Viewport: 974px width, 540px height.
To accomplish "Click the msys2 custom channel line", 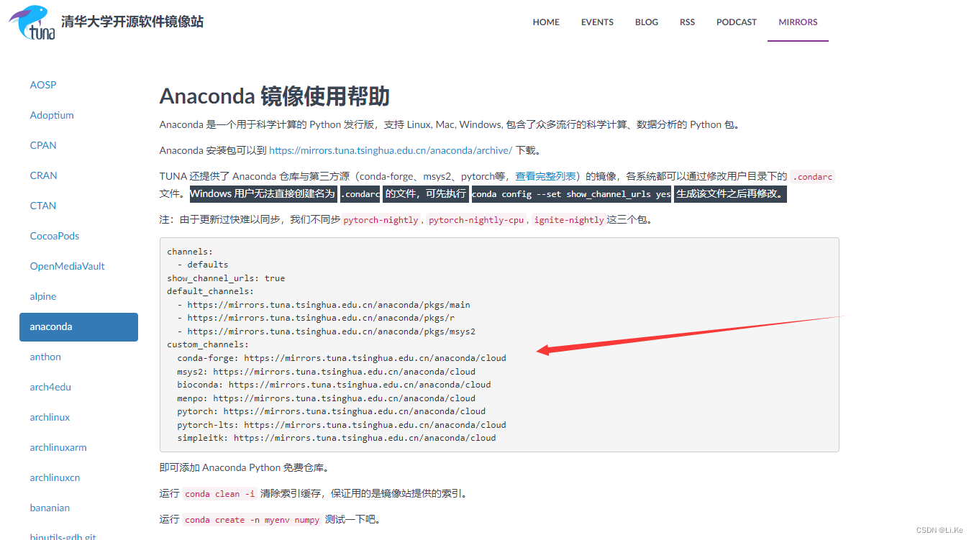I will point(326,372).
